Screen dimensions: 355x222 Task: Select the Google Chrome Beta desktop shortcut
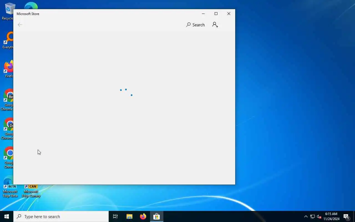[7, 100]
